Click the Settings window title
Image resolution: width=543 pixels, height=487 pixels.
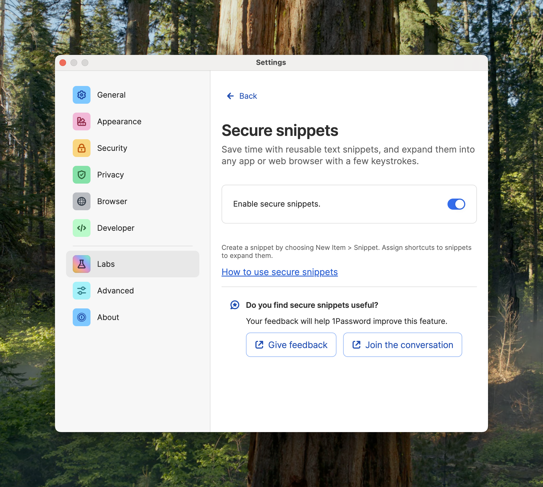(271, 62)
